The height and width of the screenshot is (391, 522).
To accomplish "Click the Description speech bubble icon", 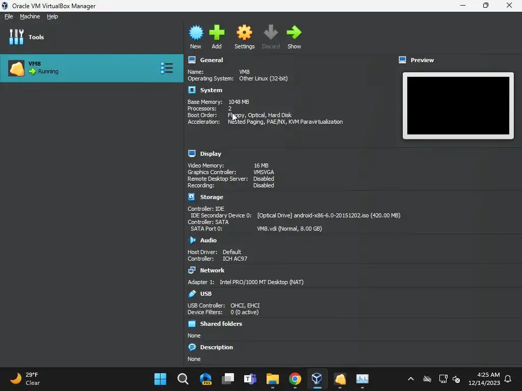I will (x=192, y=347).
